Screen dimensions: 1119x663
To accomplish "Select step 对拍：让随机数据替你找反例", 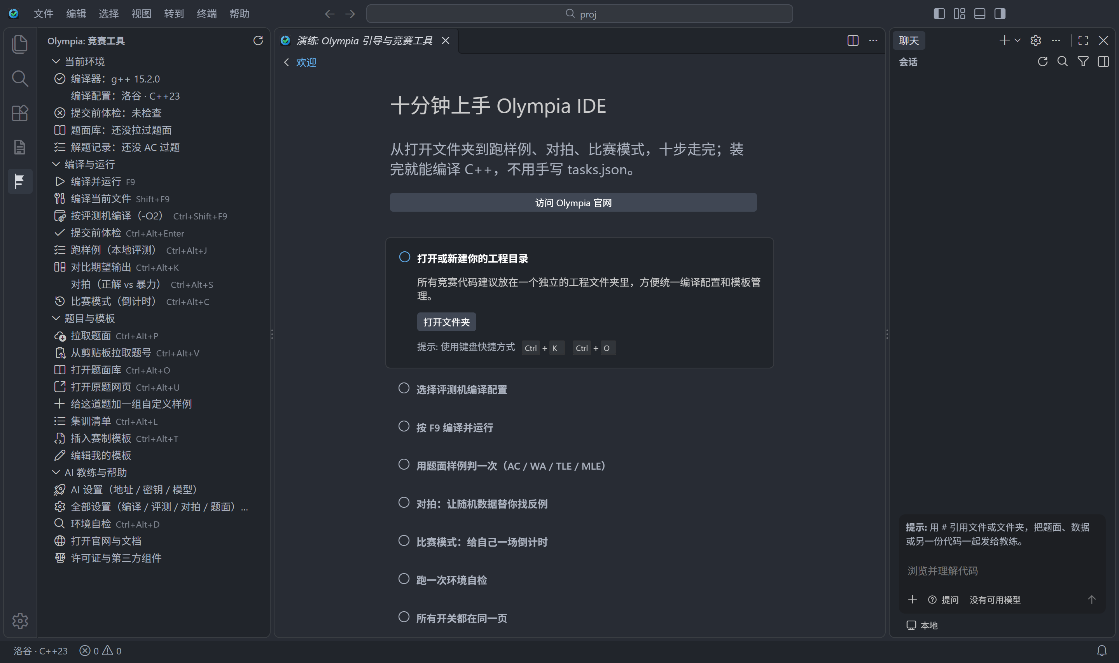I will pyautogui.click(x=482, y=504).
